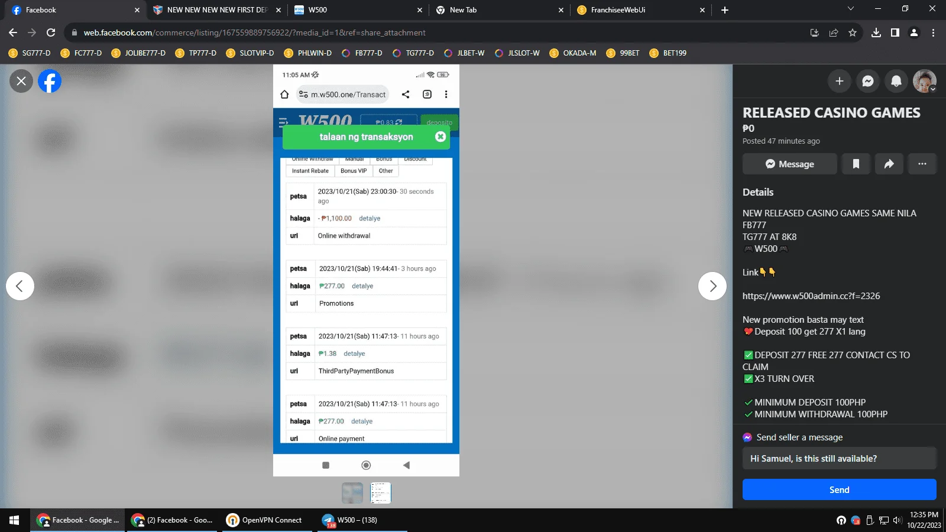The width and height of the screenshot is (946, 532).
Task: Open 99BET bookmark
Action: coord(623,53)
